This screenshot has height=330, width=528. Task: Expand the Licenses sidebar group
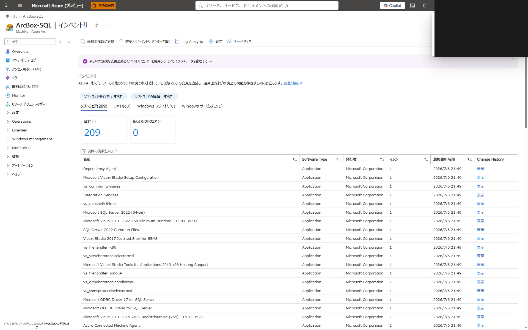point(19,130)
